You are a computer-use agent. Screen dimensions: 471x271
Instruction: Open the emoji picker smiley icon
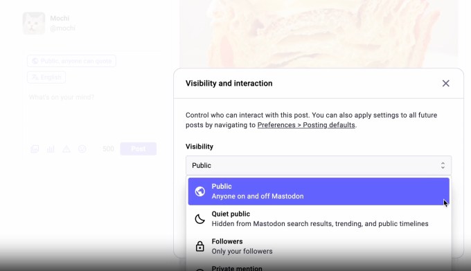pyautogui.click(x=82, y=149)
